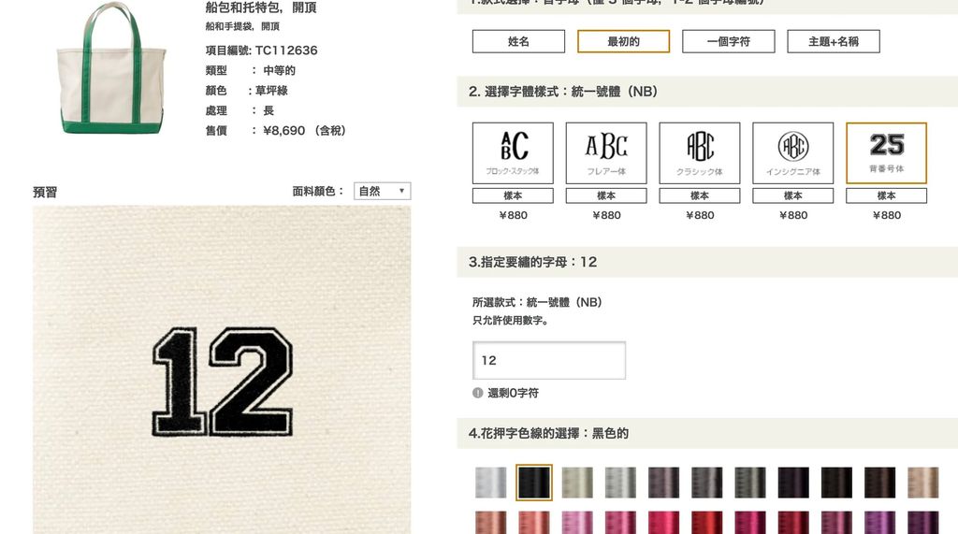Viewport: 958px width, 534px height.
Task: Select the block stack AC/B font style
Action: [x=513, y=152]
